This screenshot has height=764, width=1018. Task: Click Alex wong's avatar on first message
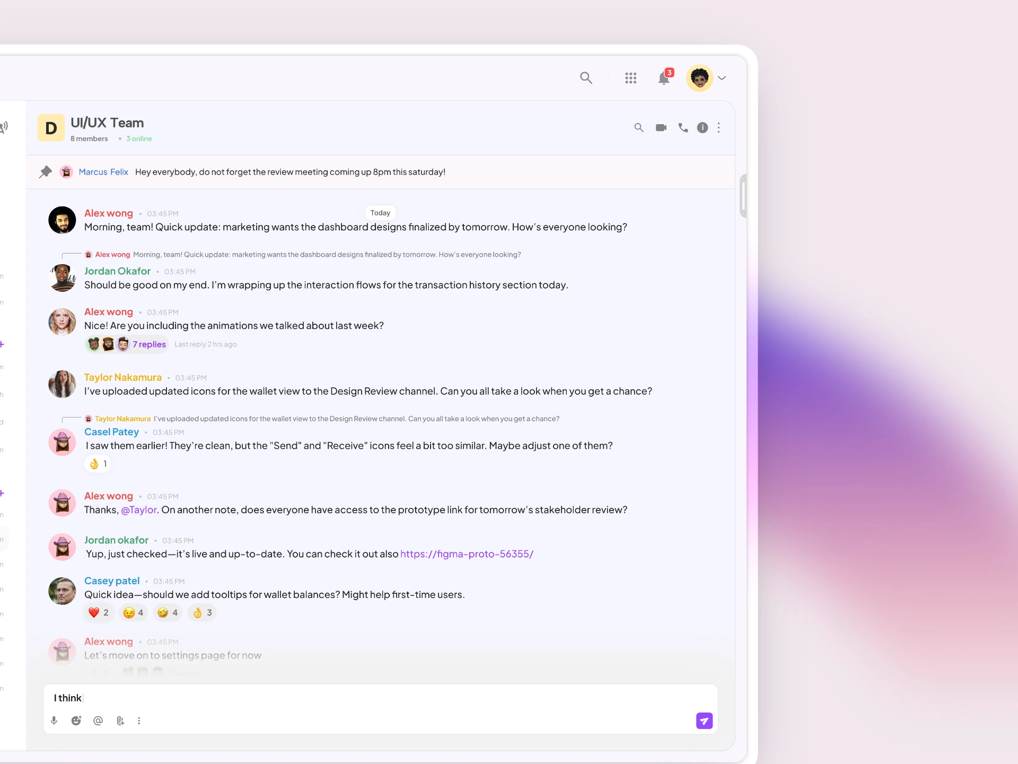pos(62,220)
